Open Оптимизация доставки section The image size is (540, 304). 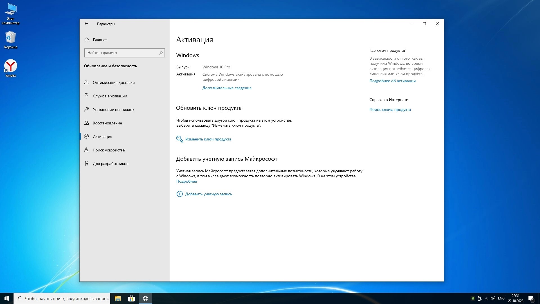click(114, 82)
